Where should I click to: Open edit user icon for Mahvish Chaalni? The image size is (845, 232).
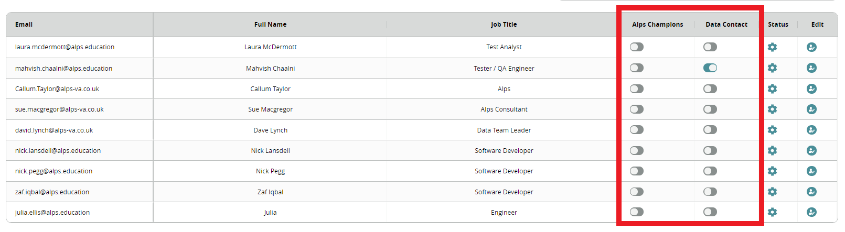[x=811, y=68]
